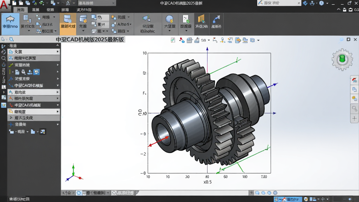Close the document tab in the title bar
359x202 pixels.
pyautogui.click(x=113, y=3)
